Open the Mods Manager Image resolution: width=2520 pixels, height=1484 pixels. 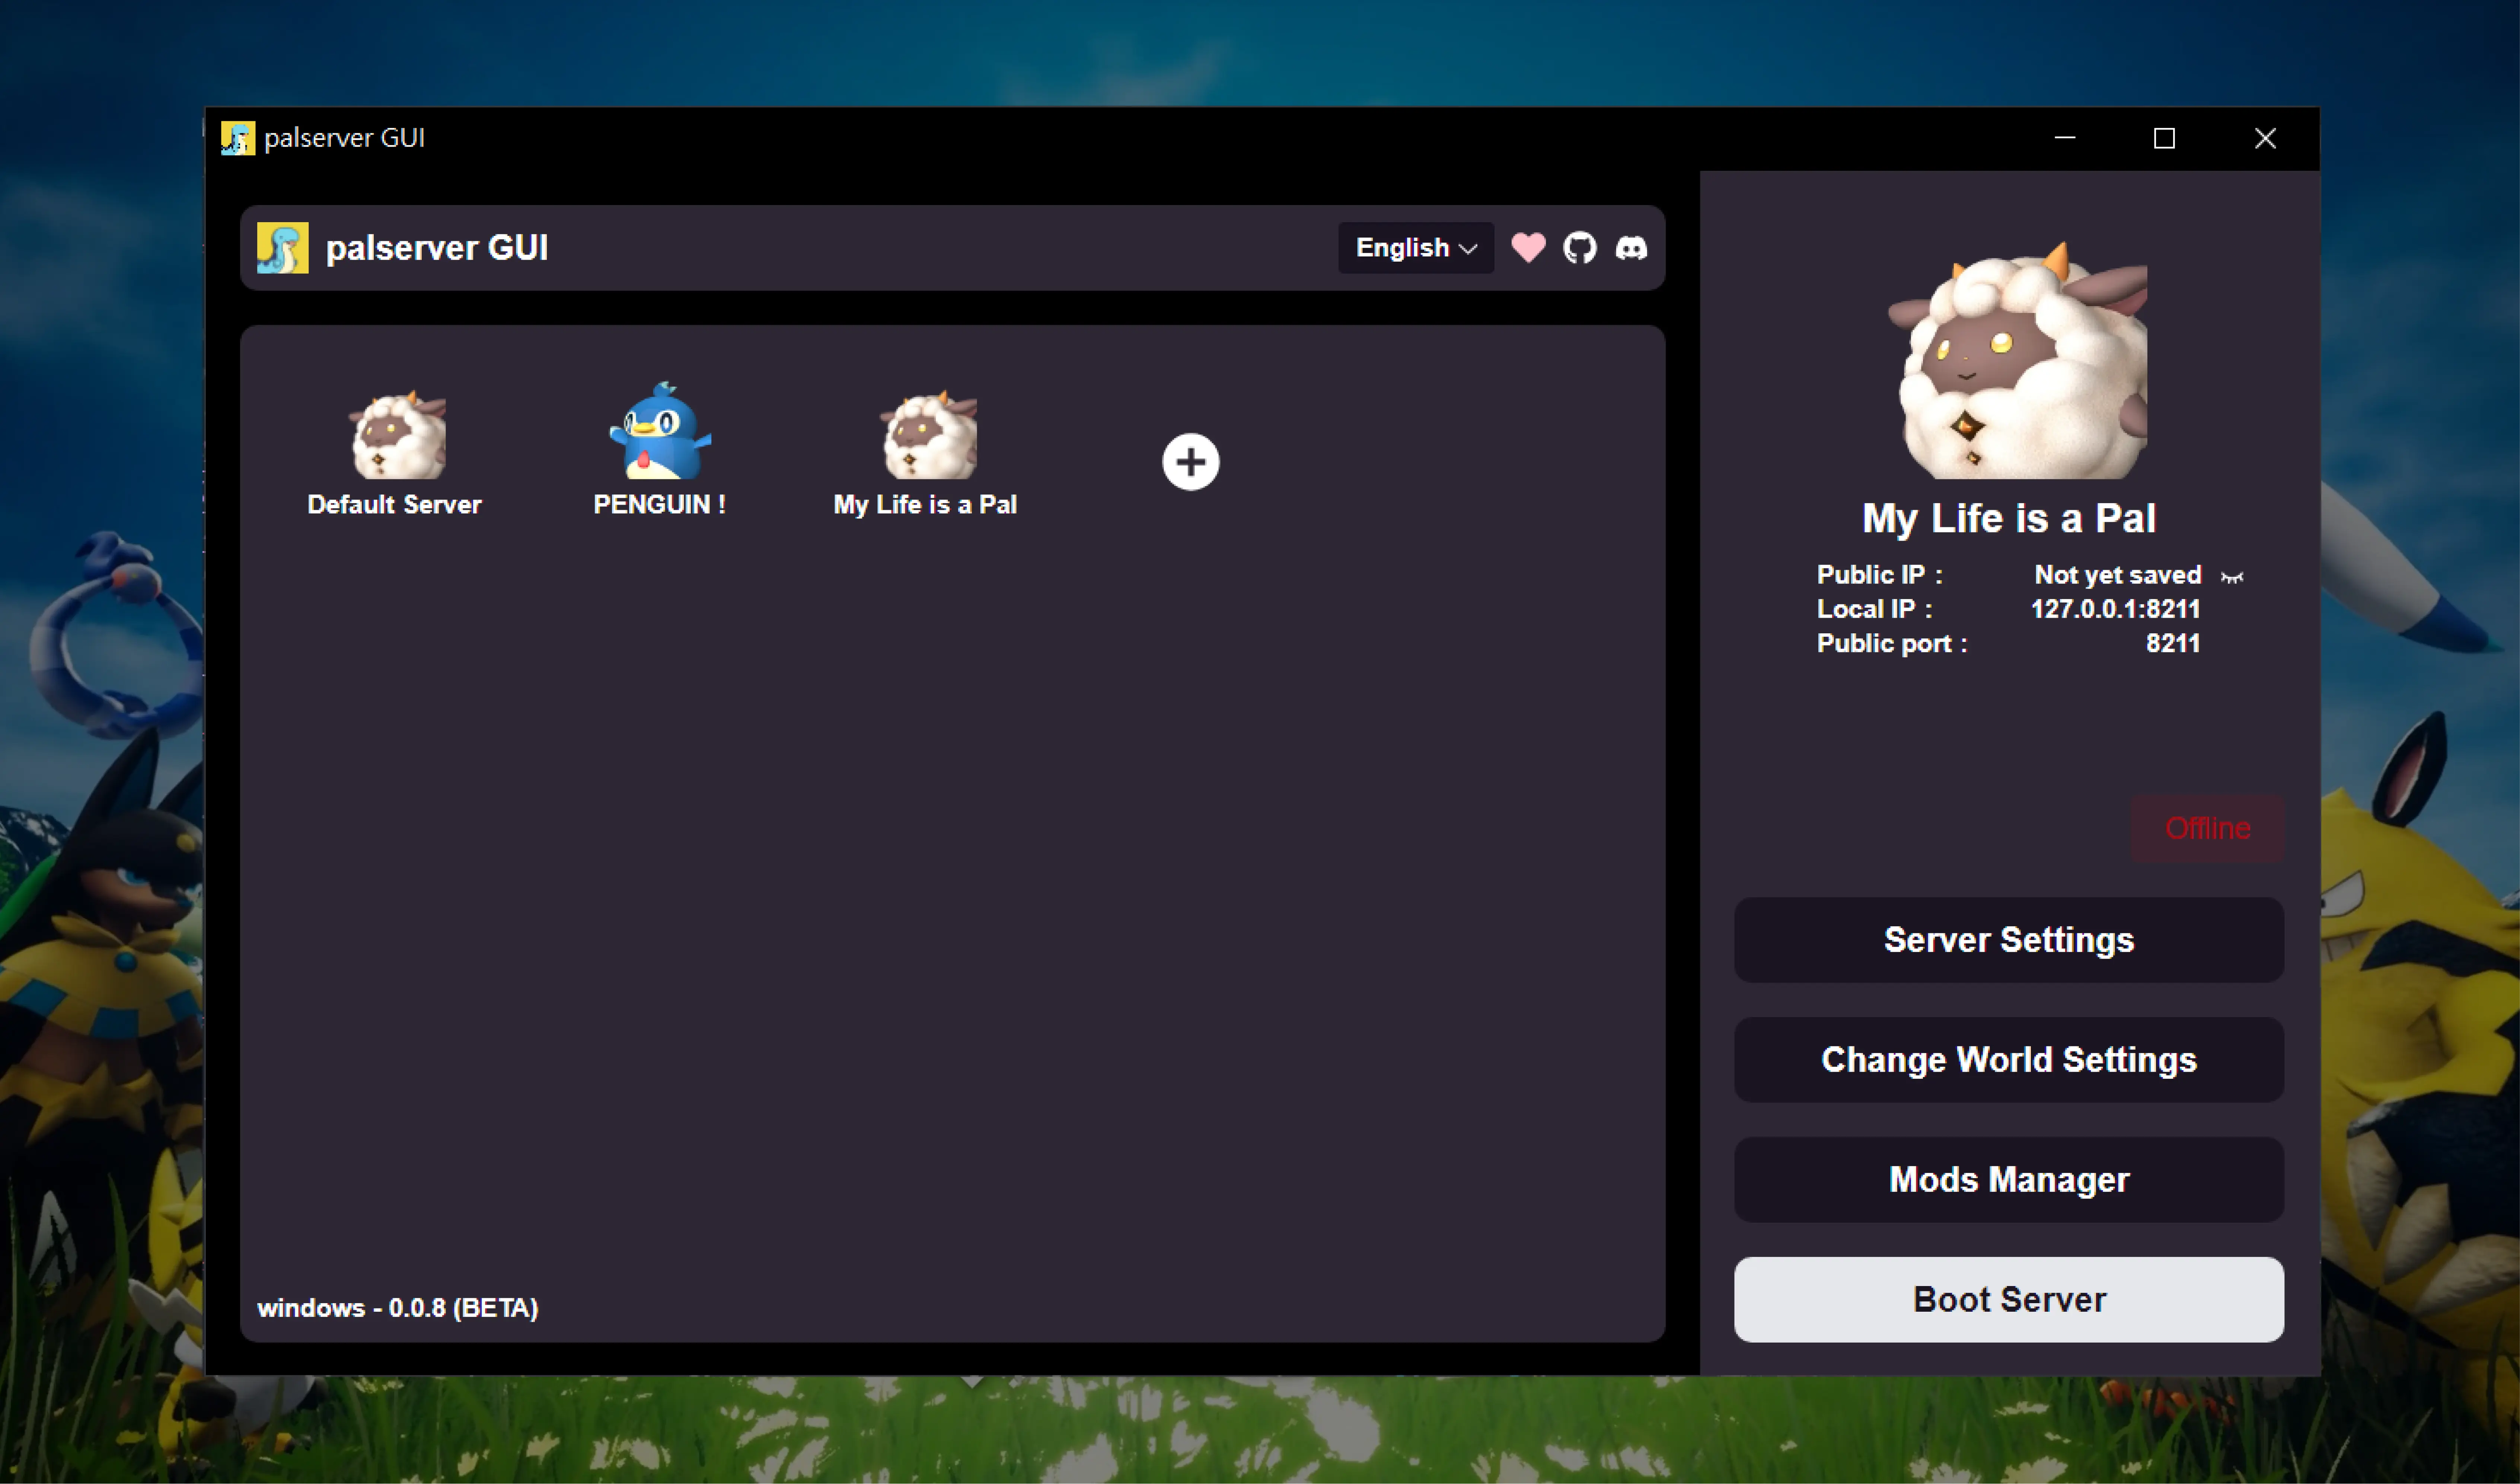click(x=2008, y=1180)
